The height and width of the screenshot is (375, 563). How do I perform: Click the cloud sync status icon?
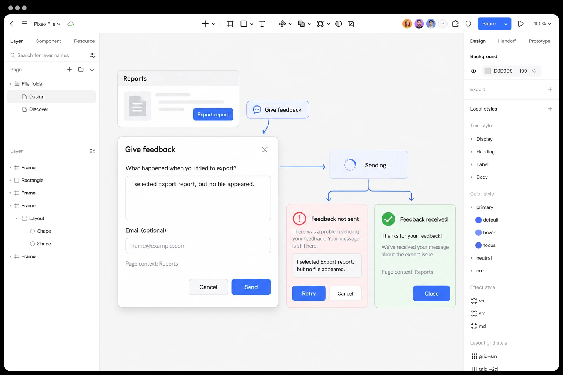(71, 24)
